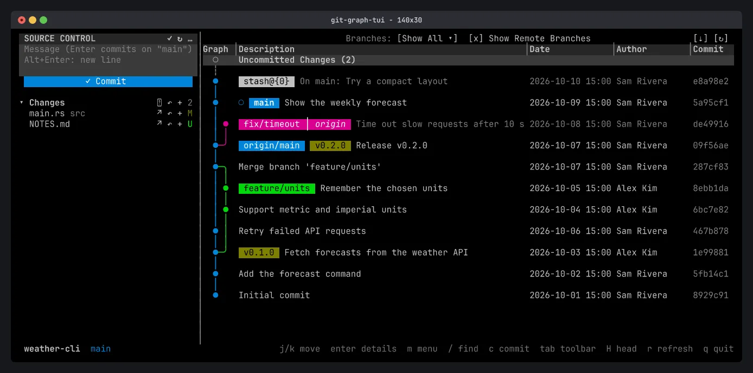The width and height of the screenshot is (753, 373).
Task: Click the Graph column header
Action: click(x=215, y=49)
